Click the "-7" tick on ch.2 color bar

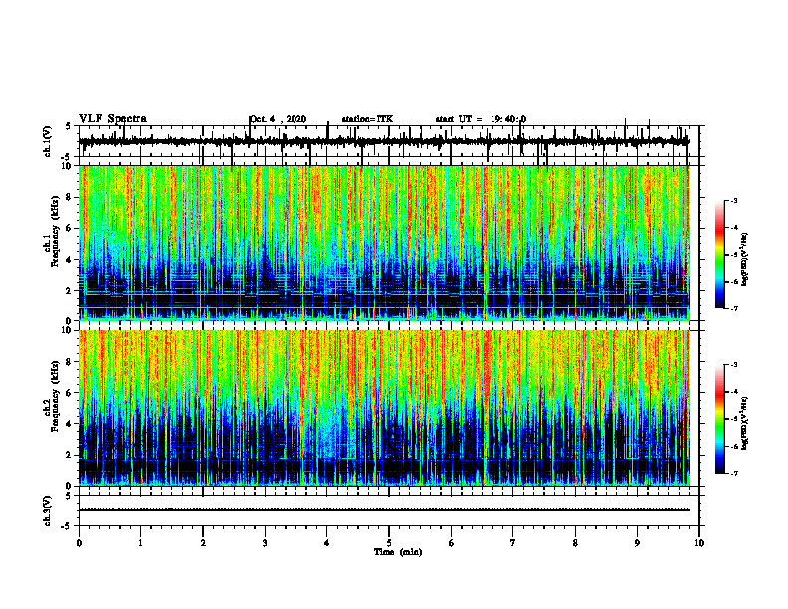click(x=734, y=473)
